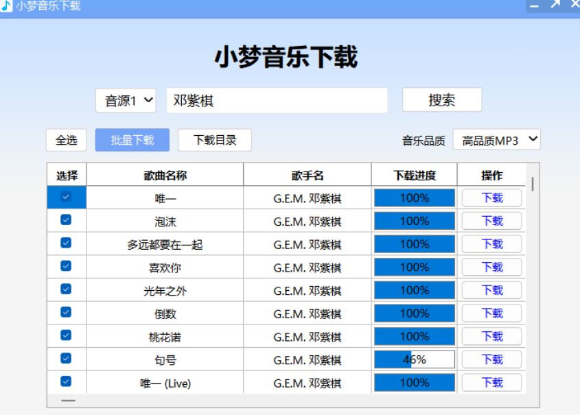The image size is (580, 415).
Task: Start 批量下载 batch download
Action: 132,139
